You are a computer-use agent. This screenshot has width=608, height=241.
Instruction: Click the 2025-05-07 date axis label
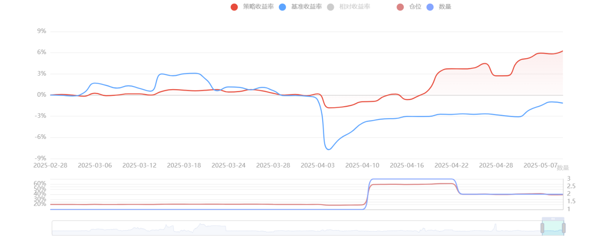point(540,165)
